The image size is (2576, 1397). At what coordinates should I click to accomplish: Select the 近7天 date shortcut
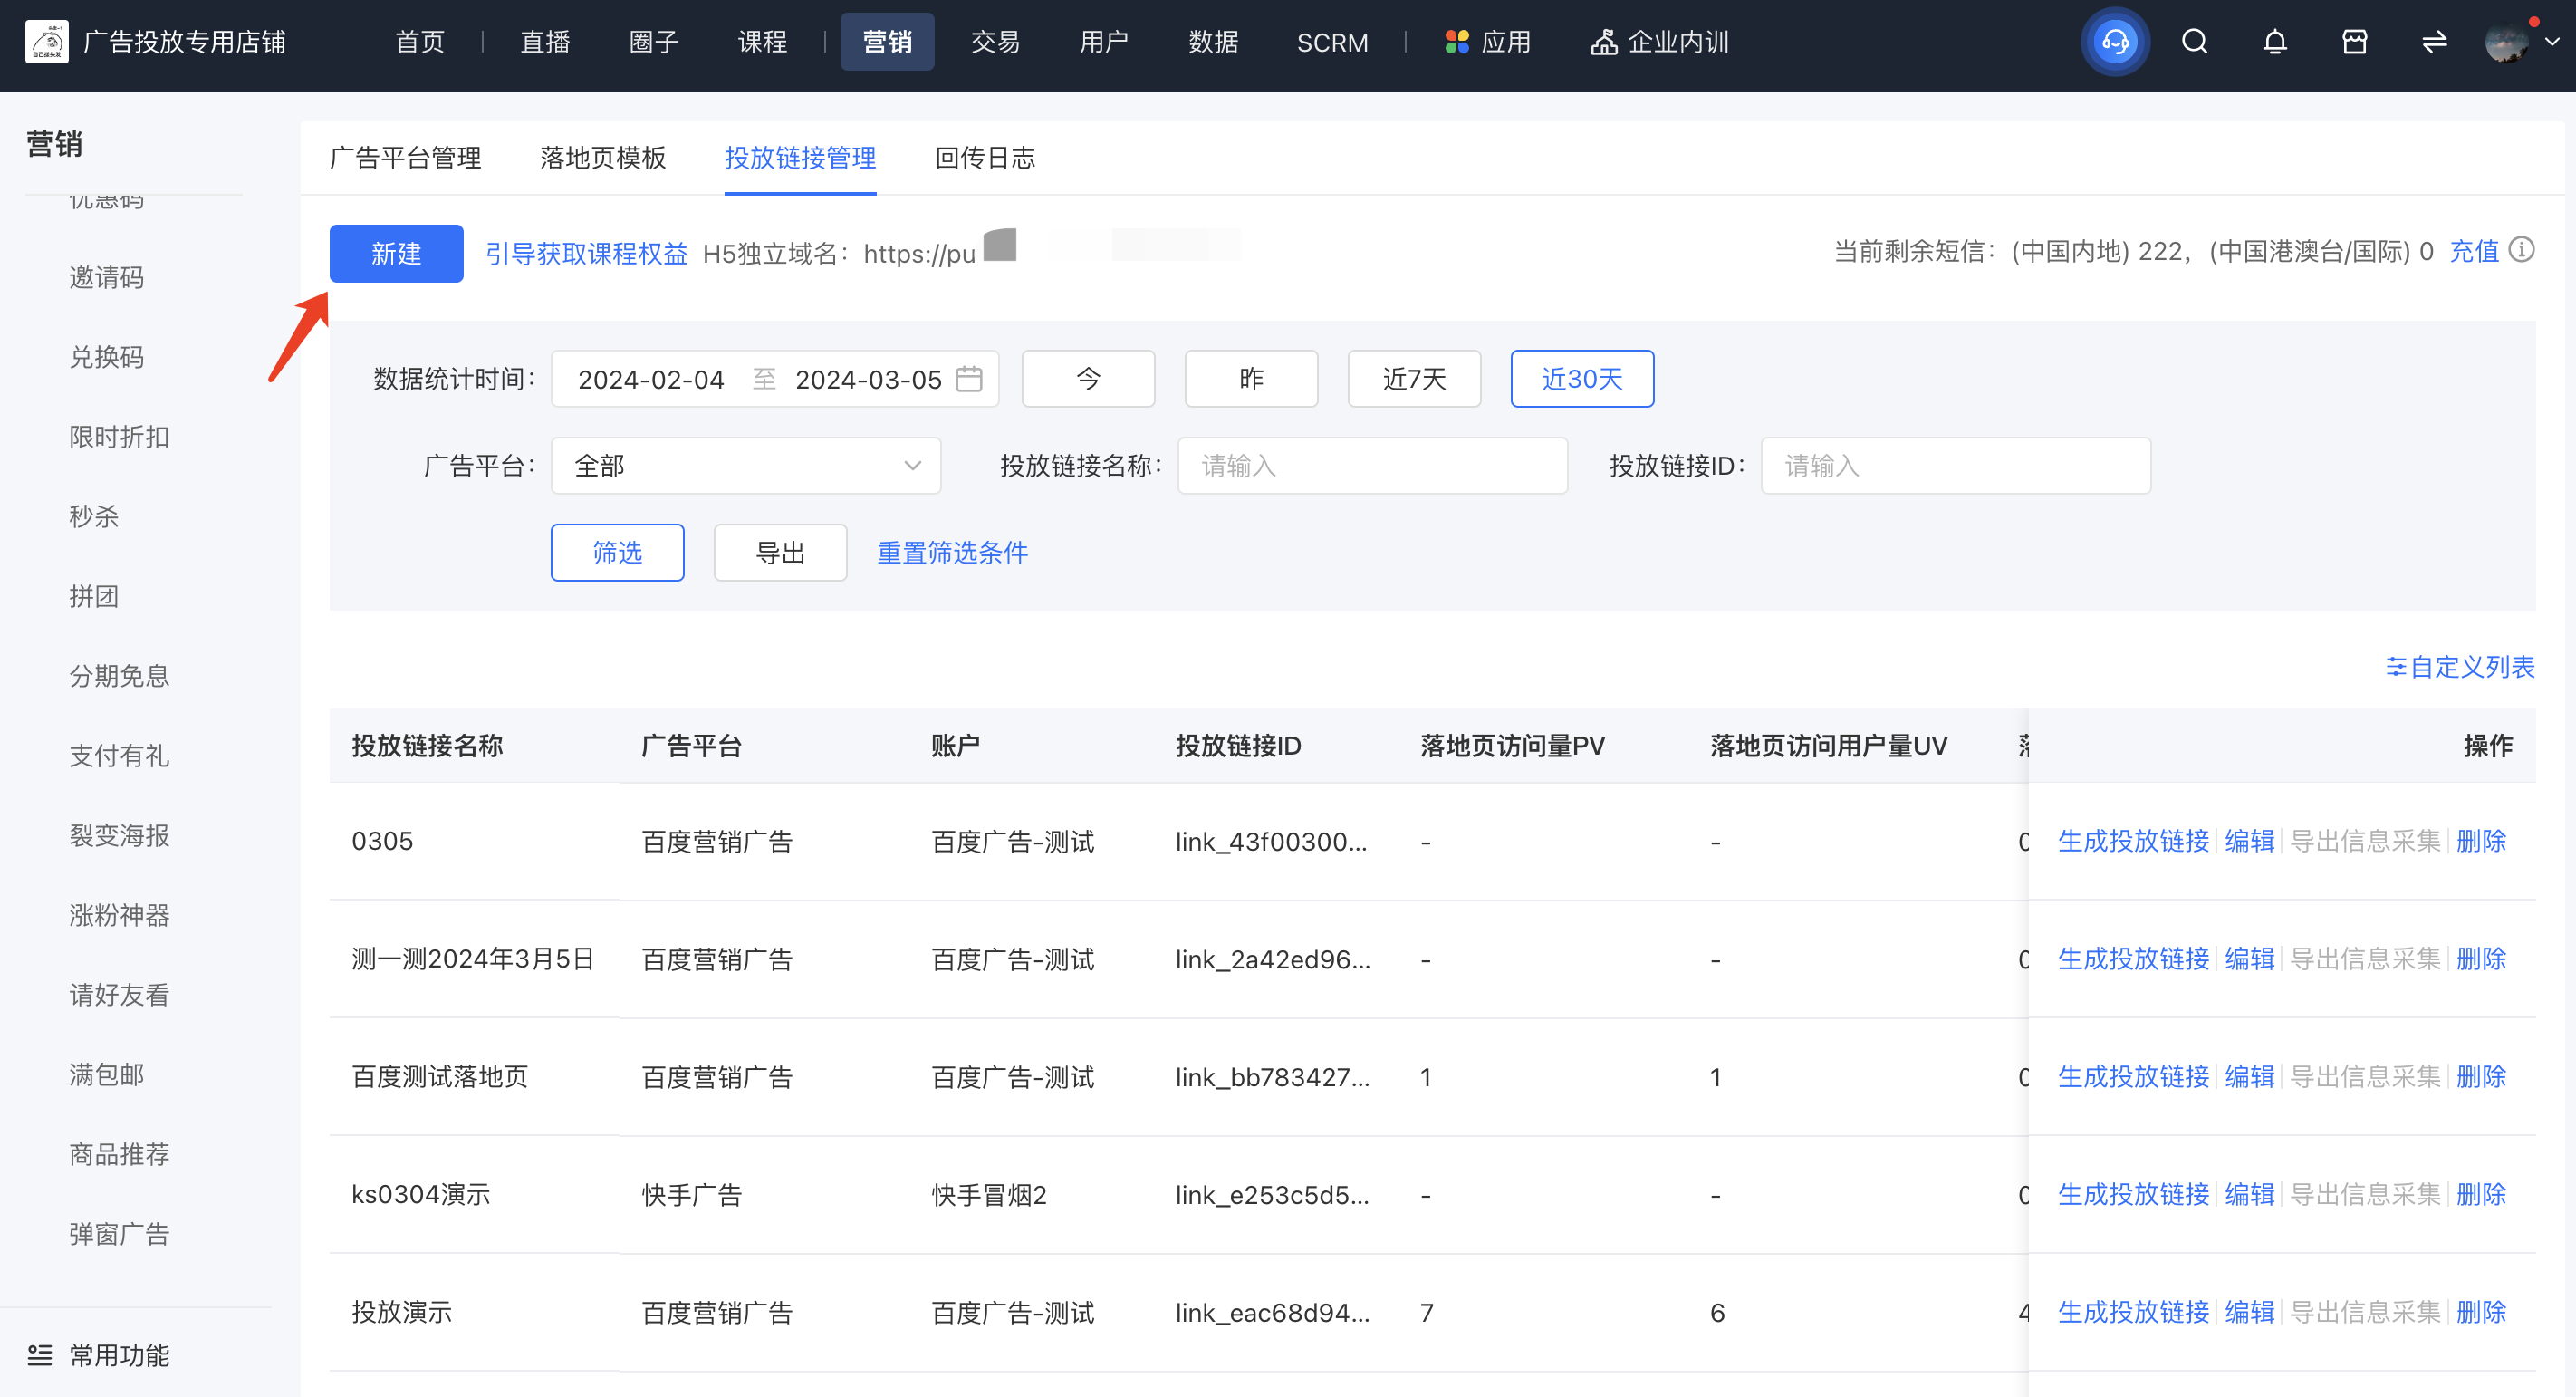pyautogui.click(x=1414, y=379)
